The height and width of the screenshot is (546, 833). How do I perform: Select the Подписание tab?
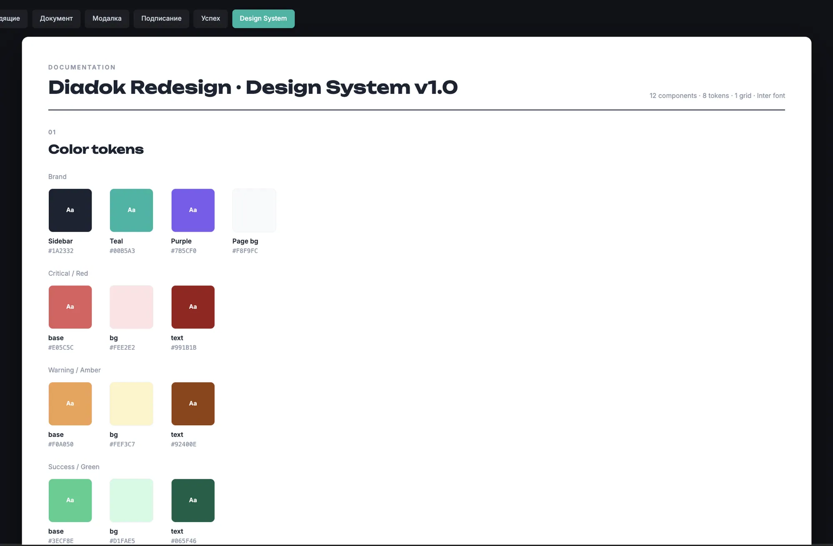point(161,19)
